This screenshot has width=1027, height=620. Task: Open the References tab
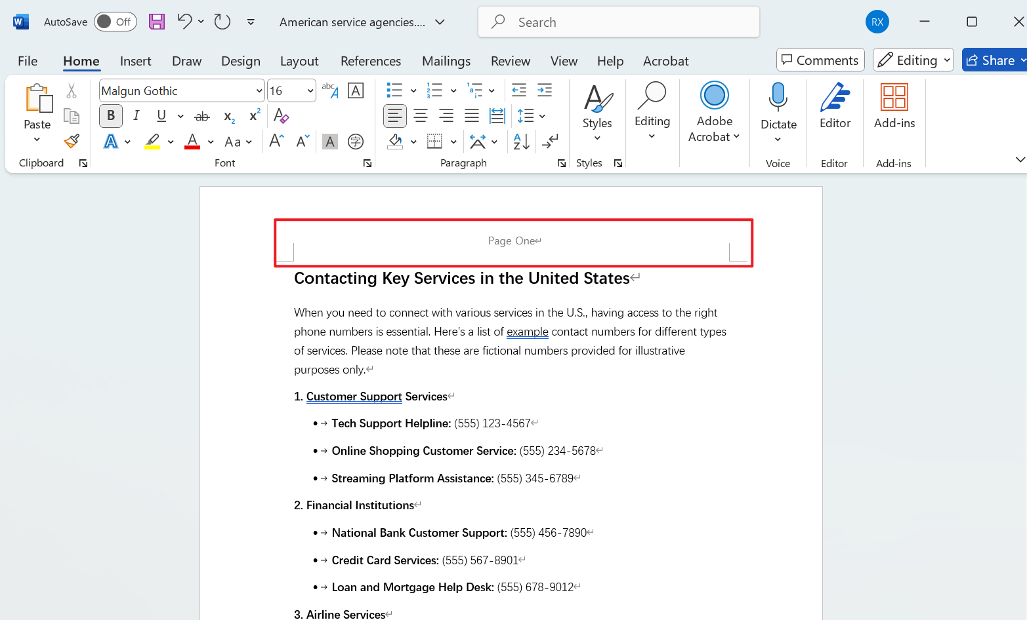tap(370, 61)
